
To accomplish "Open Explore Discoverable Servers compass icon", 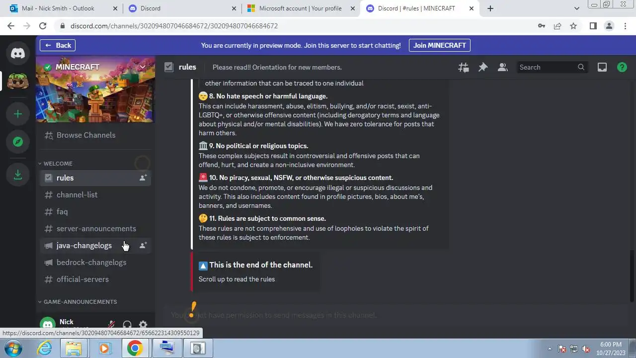I will pos(18,142).
